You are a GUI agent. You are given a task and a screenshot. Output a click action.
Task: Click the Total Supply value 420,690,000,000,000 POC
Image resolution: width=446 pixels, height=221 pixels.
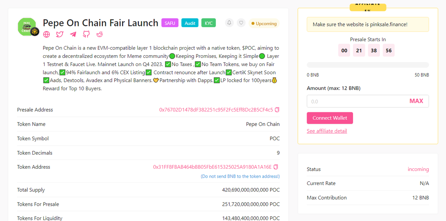[251, 190]
